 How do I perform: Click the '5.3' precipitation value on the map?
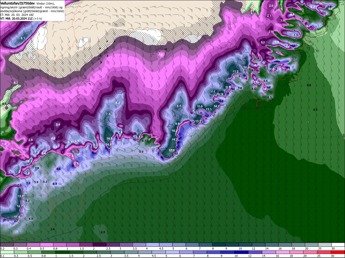pos(45,182)
